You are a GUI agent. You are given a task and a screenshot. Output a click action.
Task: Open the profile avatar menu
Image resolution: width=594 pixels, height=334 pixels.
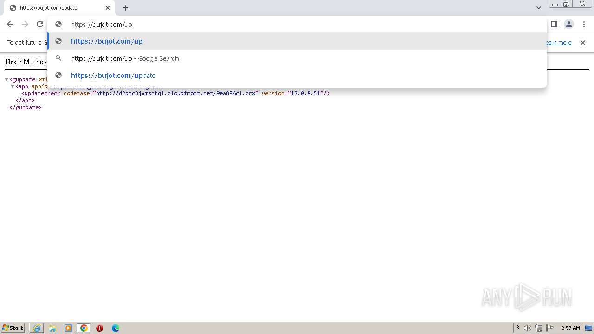click(569, 24)
